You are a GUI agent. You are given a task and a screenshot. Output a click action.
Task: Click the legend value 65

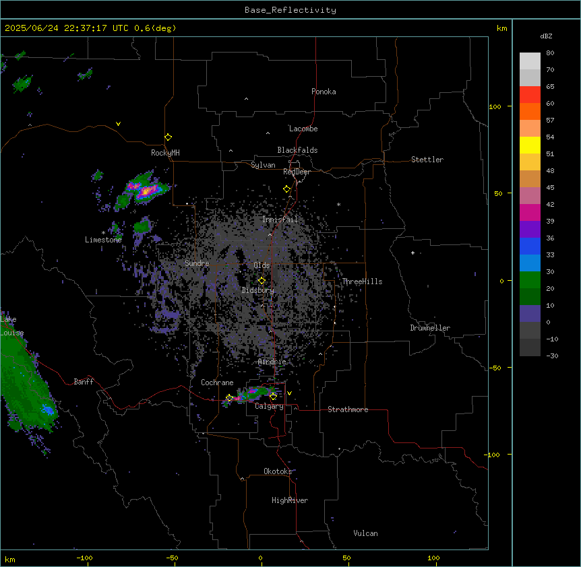[x=550, y=86]
